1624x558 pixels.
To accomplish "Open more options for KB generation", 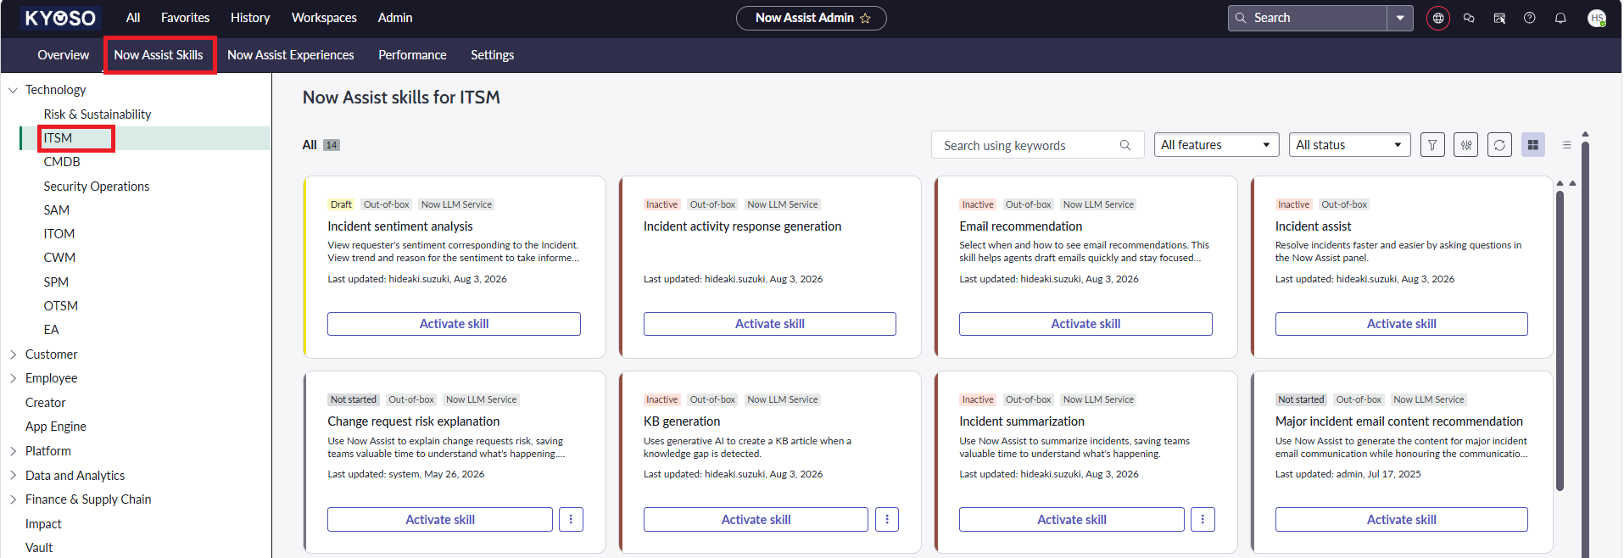I will pos(887,519).
